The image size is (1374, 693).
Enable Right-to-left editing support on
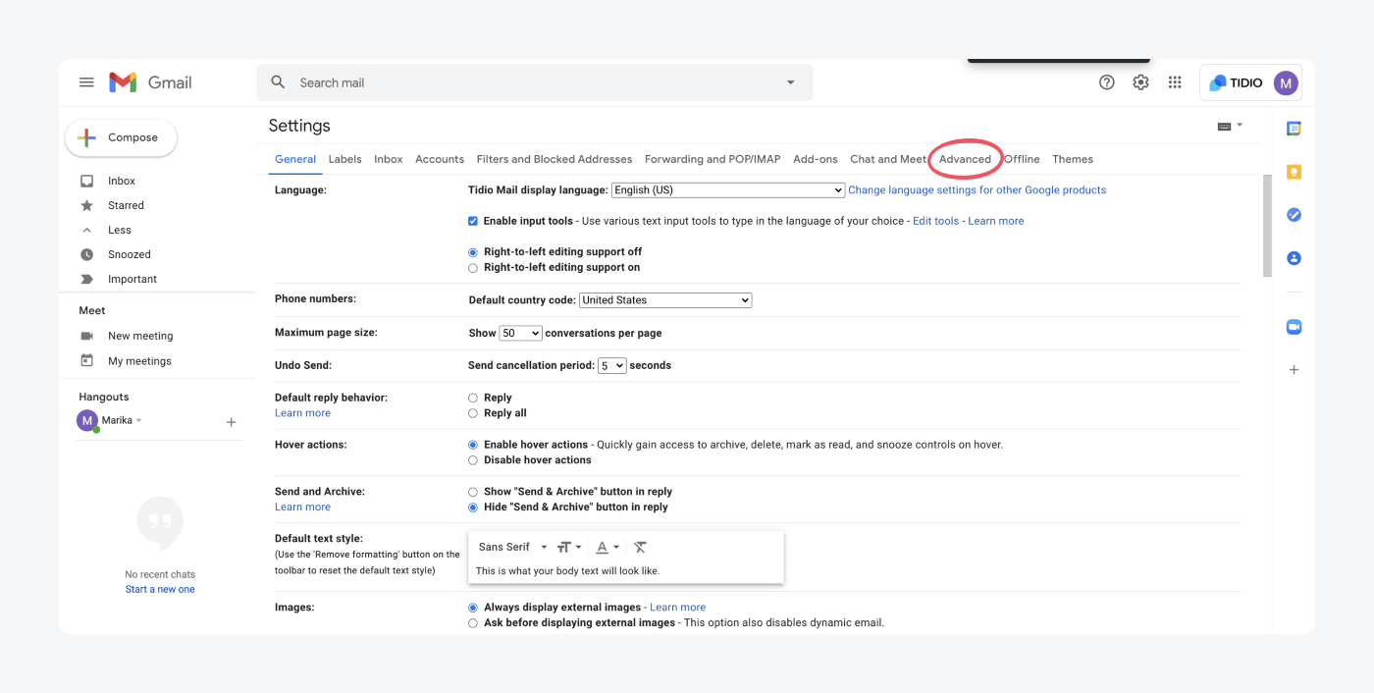pos(472,267)
